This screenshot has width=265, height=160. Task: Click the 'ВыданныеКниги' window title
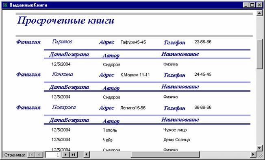pyautogui.click(x=28, y=5)
